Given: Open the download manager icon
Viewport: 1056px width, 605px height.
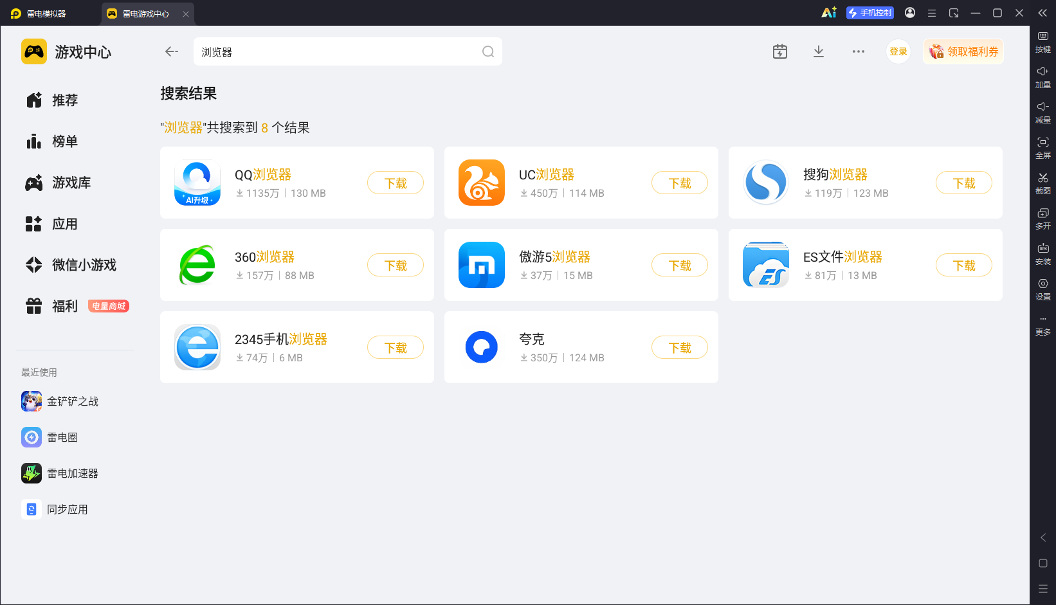Looking at the screenshot, I should click(x=819, y=51).
